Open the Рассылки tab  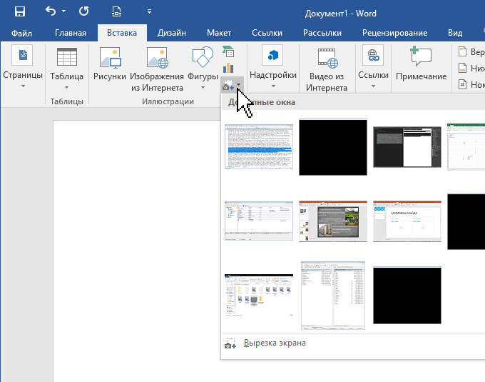pyautogui.click(x=322, y=33)
